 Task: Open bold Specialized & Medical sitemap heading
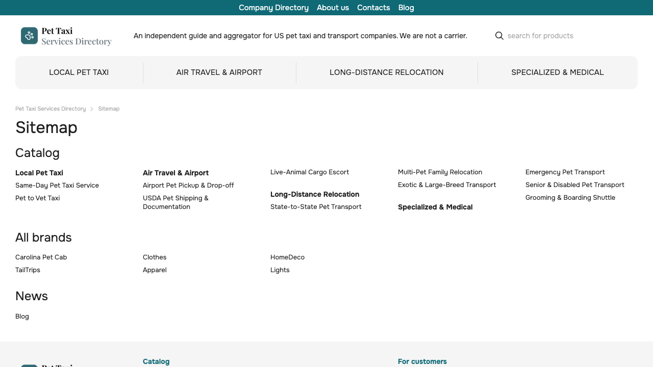point(435,207)
